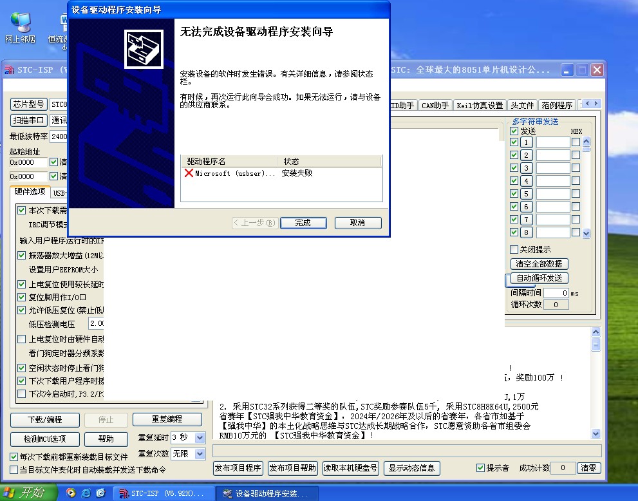Click the red X failure icon beside usbser
Screen dimensions: 638x501
coord(189,173)
